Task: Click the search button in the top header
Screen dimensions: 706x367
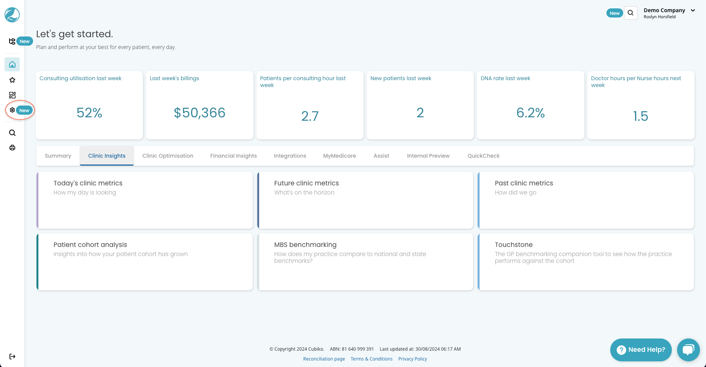Action: 630,13
